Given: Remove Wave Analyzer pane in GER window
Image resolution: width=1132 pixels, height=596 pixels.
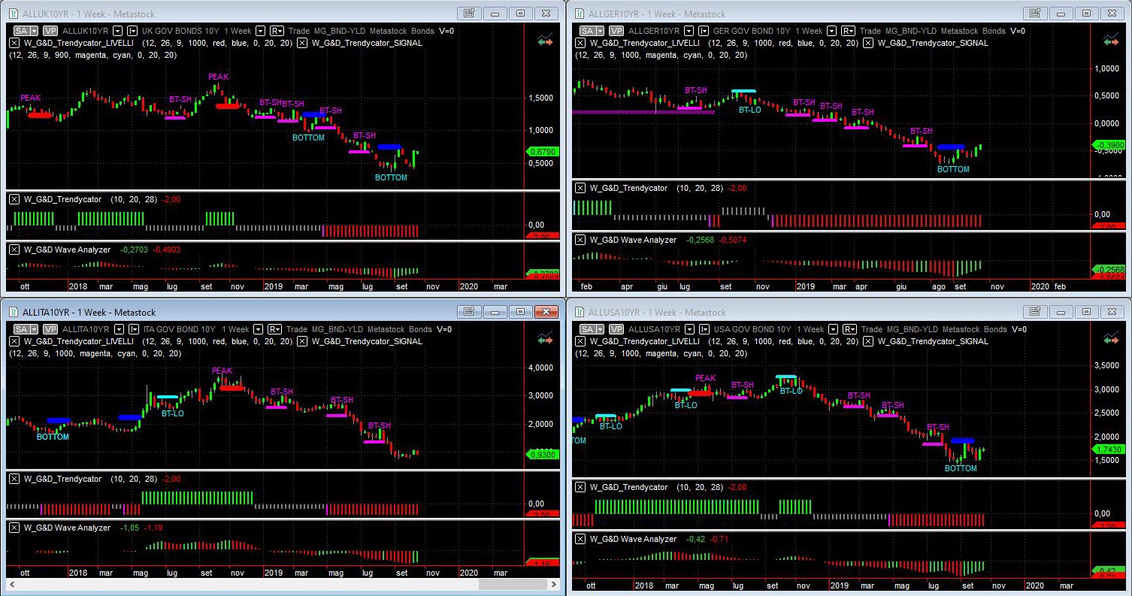Looking at the screenshot, I should point(580,240).
